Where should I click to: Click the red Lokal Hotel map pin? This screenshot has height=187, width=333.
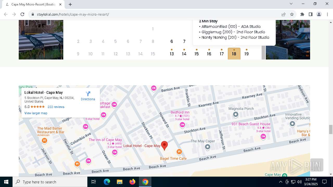pos(164,146)
